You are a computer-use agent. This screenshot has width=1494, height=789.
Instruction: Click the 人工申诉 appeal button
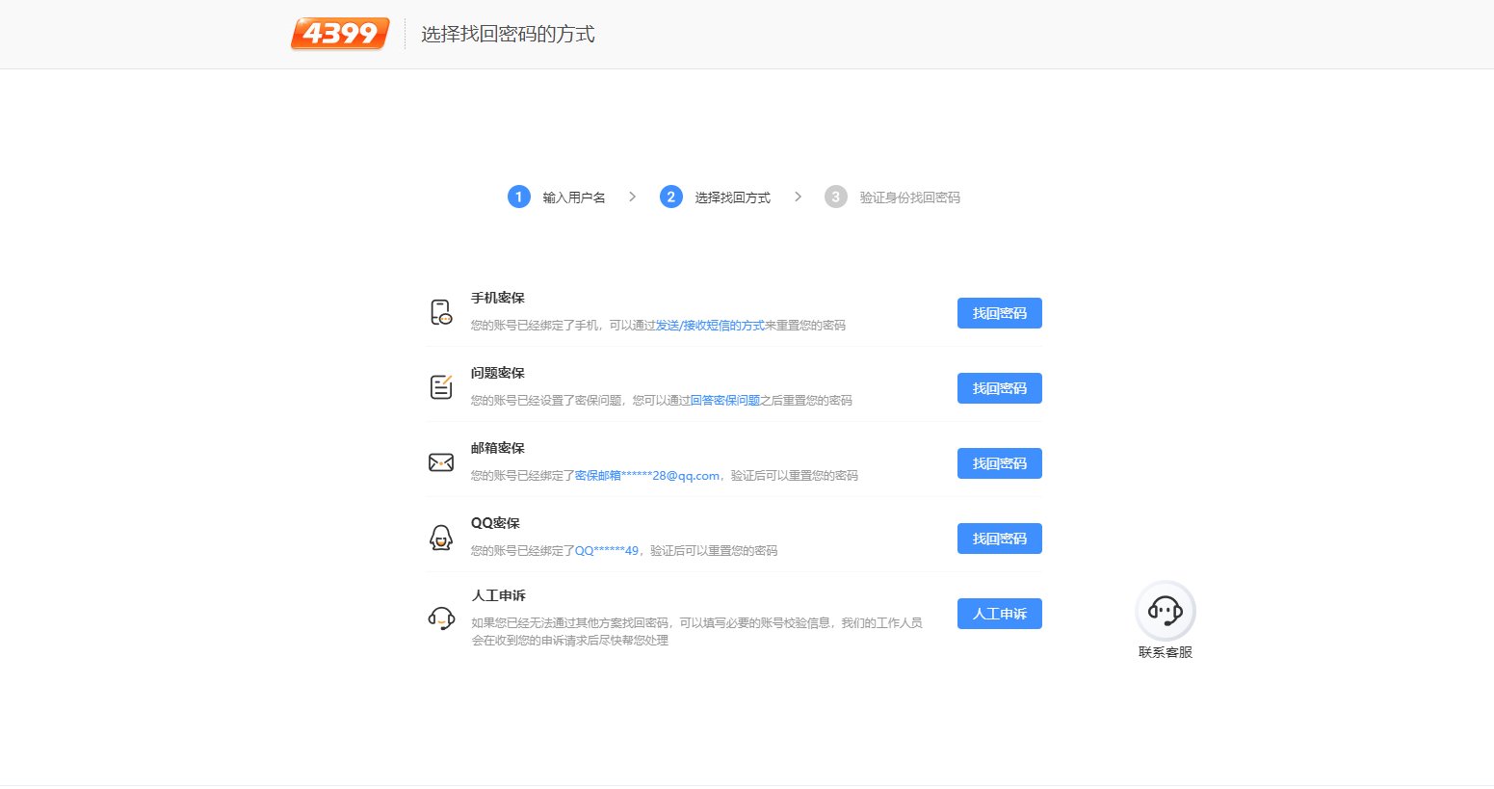click(x=999, y=613)
